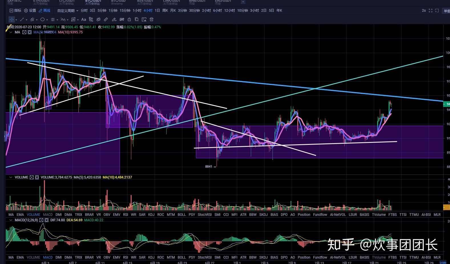Expand ellipse shape dropdown arrow
This screenshot has height=264, width=450.
[47, 20]
